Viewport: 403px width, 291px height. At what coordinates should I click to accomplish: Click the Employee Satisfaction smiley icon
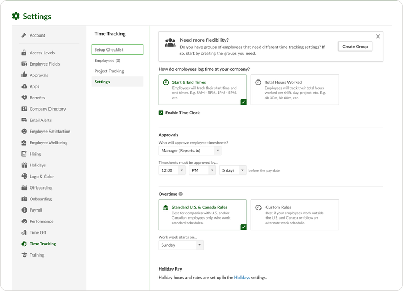24,132
